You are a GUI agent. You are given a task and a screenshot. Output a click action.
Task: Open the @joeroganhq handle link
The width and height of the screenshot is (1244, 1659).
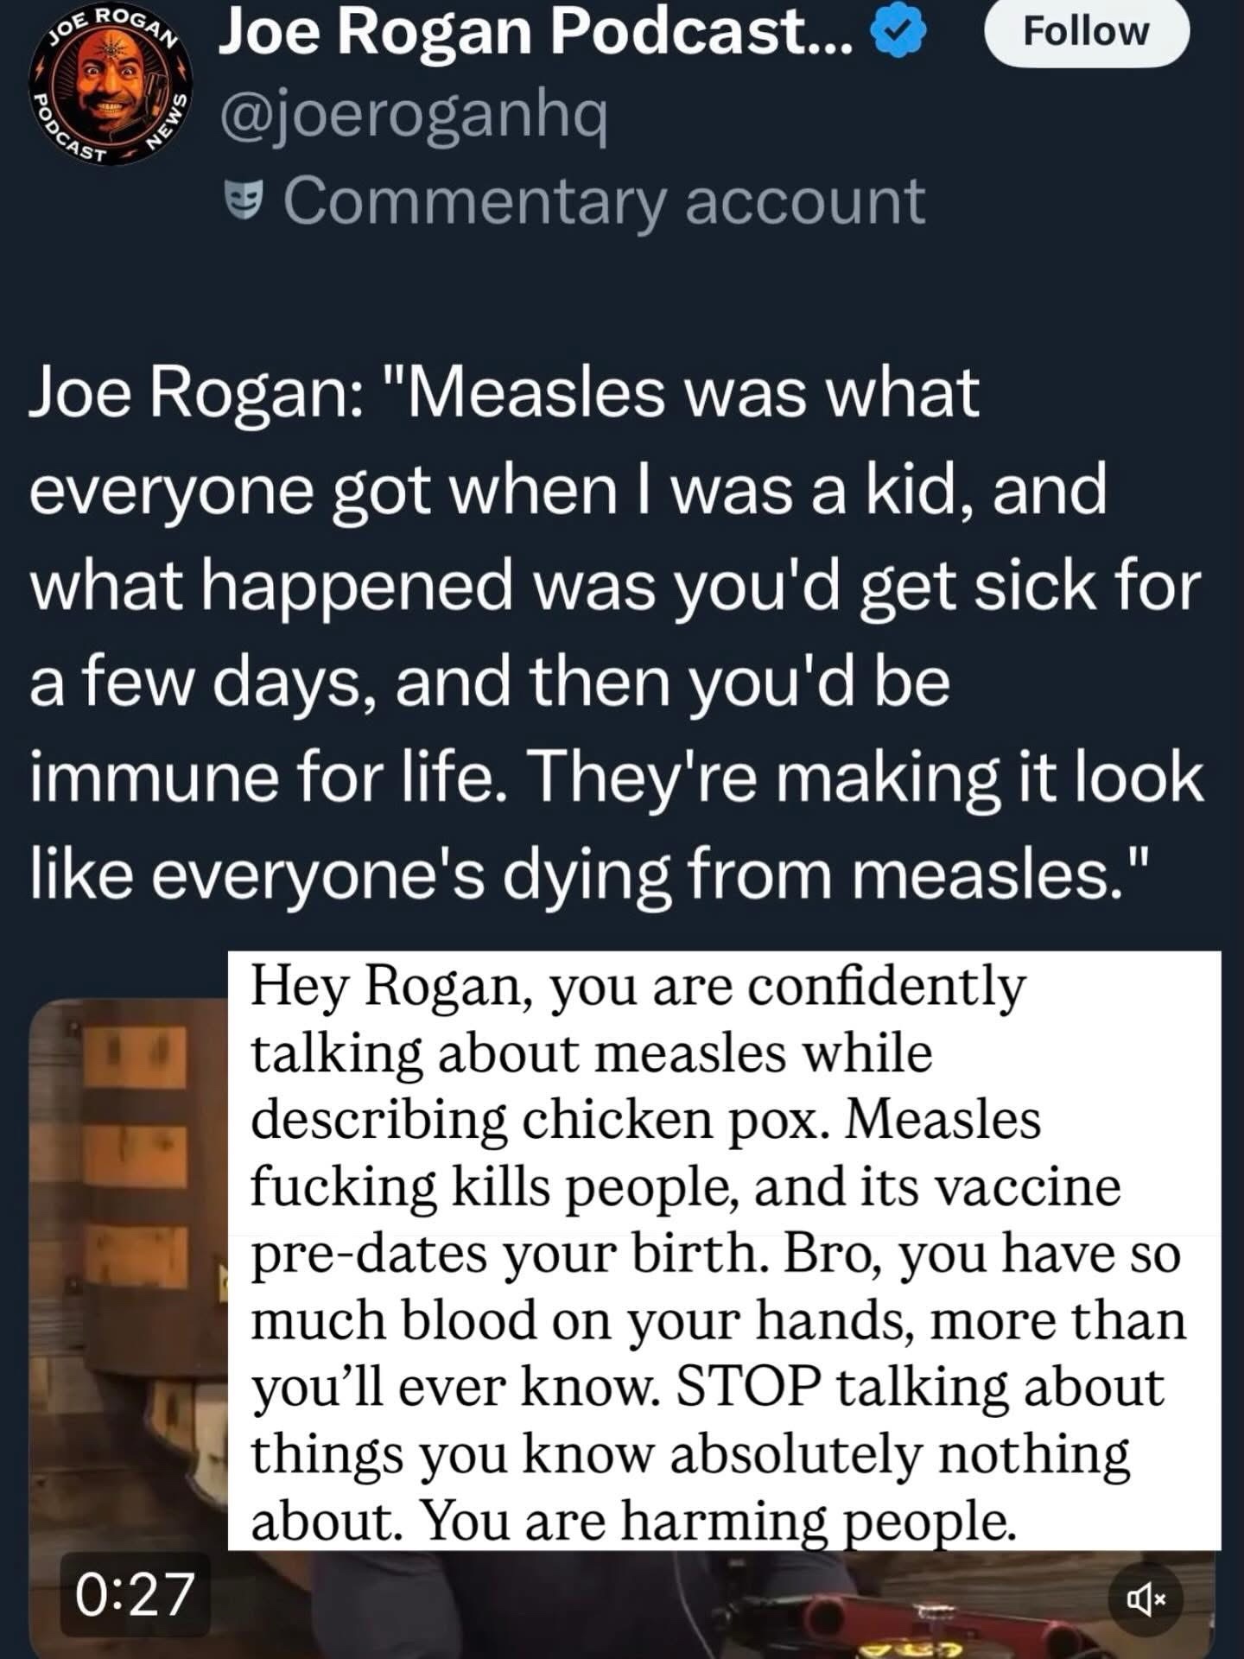pos(415,116)
